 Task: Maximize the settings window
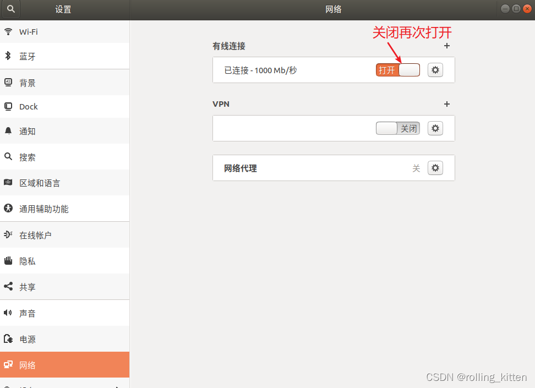point(516,9)
